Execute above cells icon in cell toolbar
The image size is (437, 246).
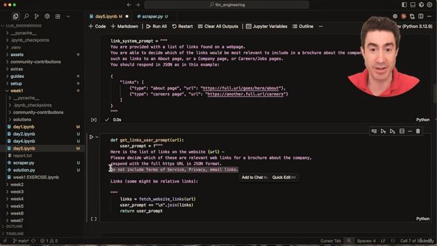click(x=383, y=131)
